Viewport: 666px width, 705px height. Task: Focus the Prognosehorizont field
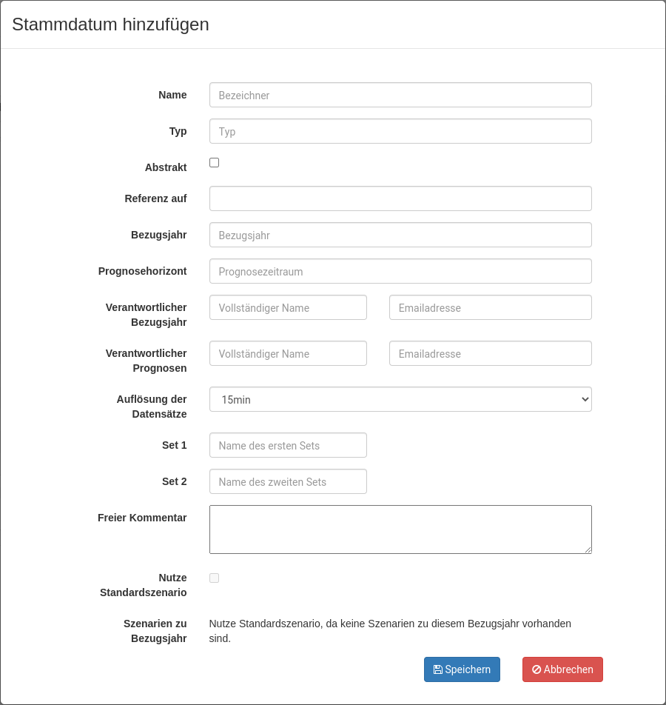tap(400, 271)
